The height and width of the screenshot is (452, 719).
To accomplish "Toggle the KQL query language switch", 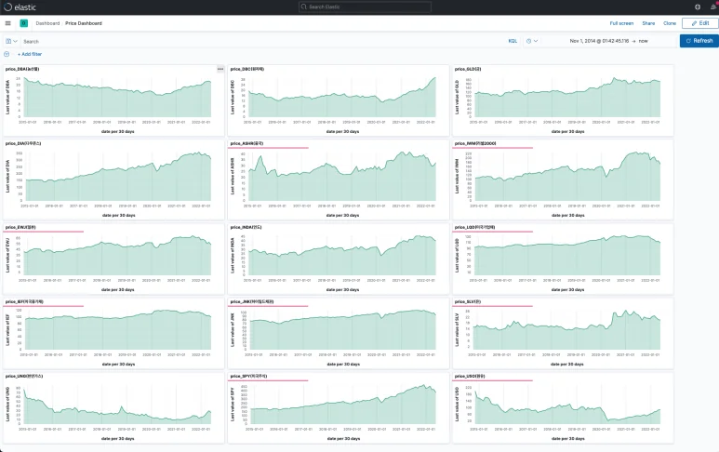I will click(513, 41).
